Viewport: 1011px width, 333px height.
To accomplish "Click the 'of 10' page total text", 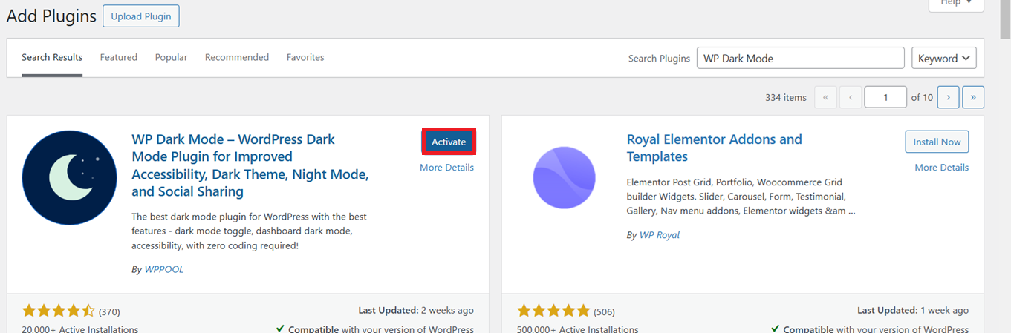I will coord(922,97).
